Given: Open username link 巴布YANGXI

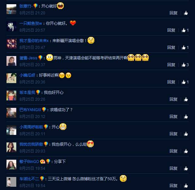Looking at the screenshot, I should [x=30, y=110].
